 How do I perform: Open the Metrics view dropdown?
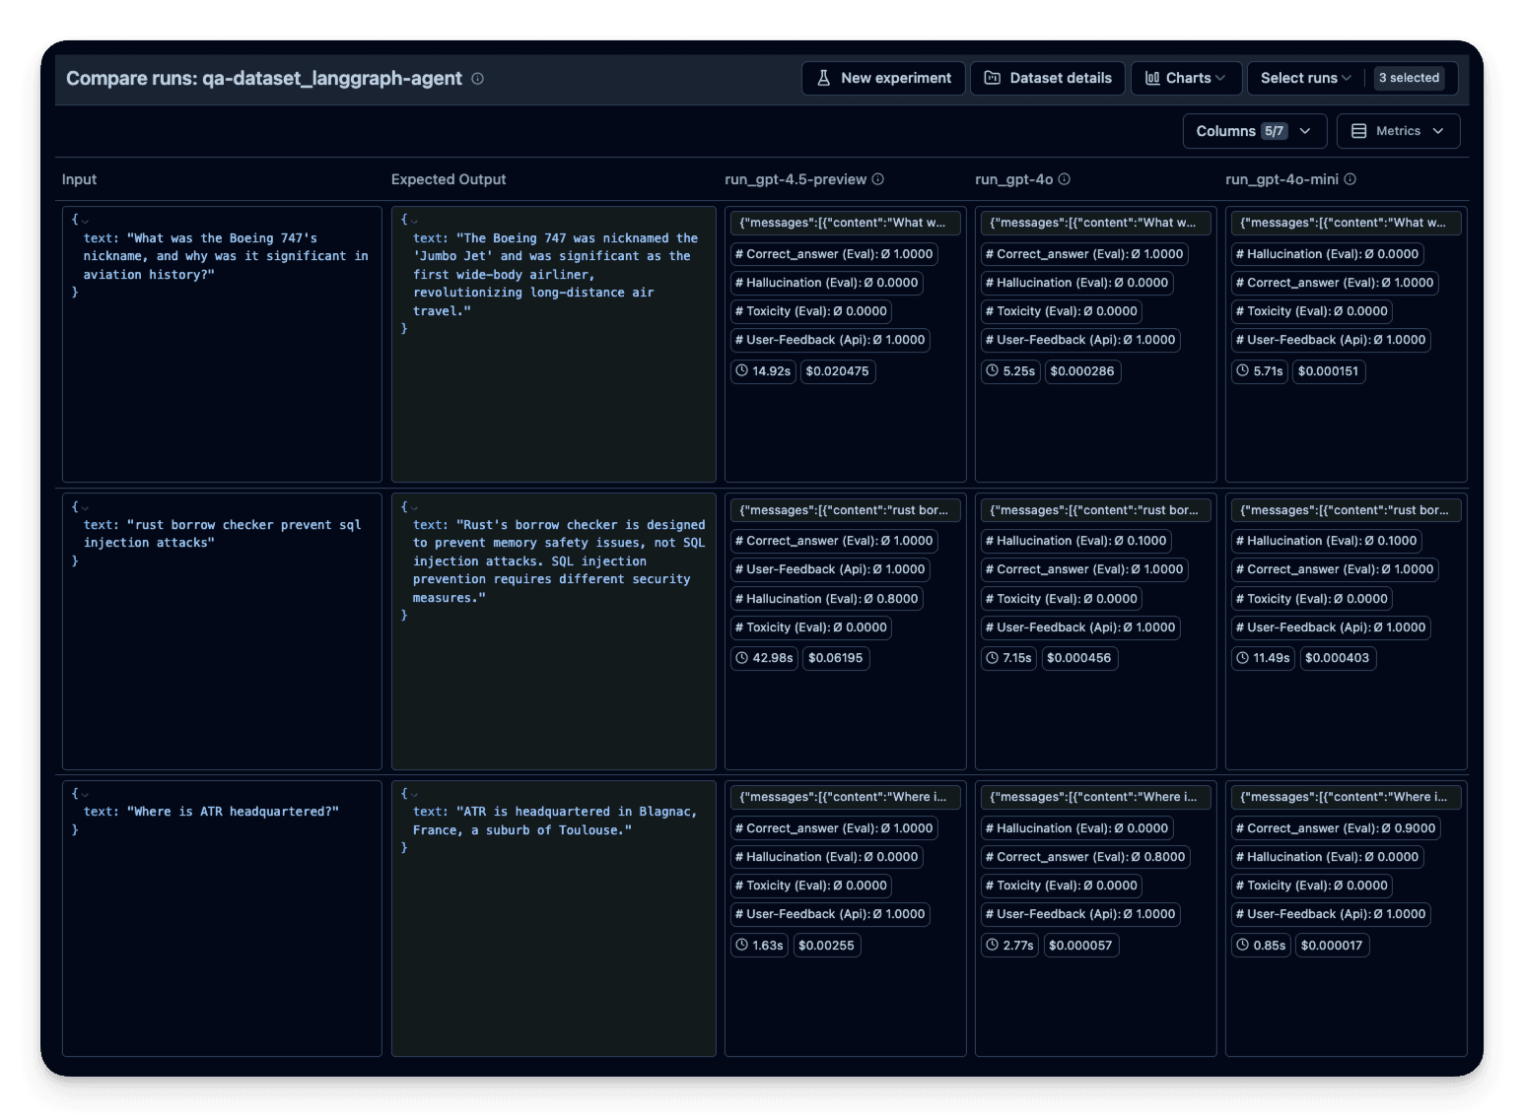1397,131
